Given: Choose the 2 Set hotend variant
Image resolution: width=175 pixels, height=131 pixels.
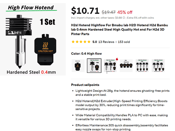Looking at the screenshot, I should [110, 66].
